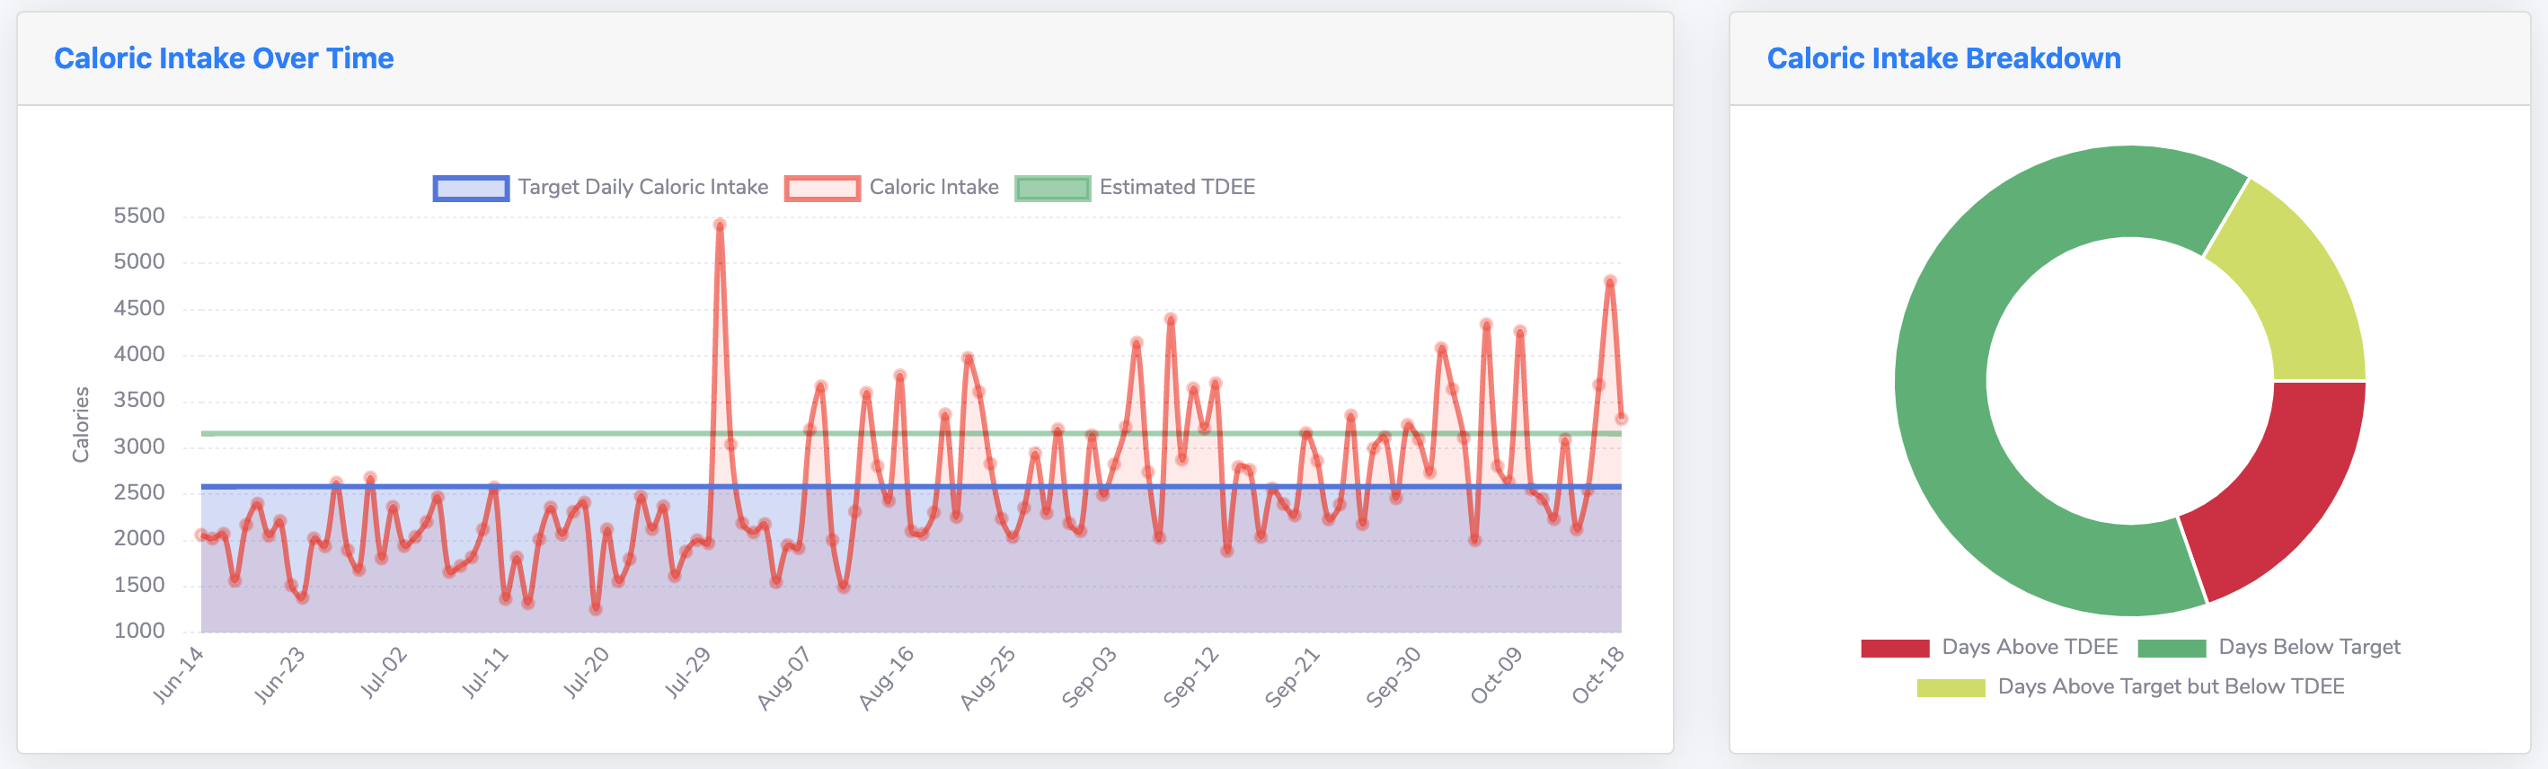The width and height of the screenshot is (2548, 769).
Task: Click the first data point at Jun-14
Action: point(200,535)
